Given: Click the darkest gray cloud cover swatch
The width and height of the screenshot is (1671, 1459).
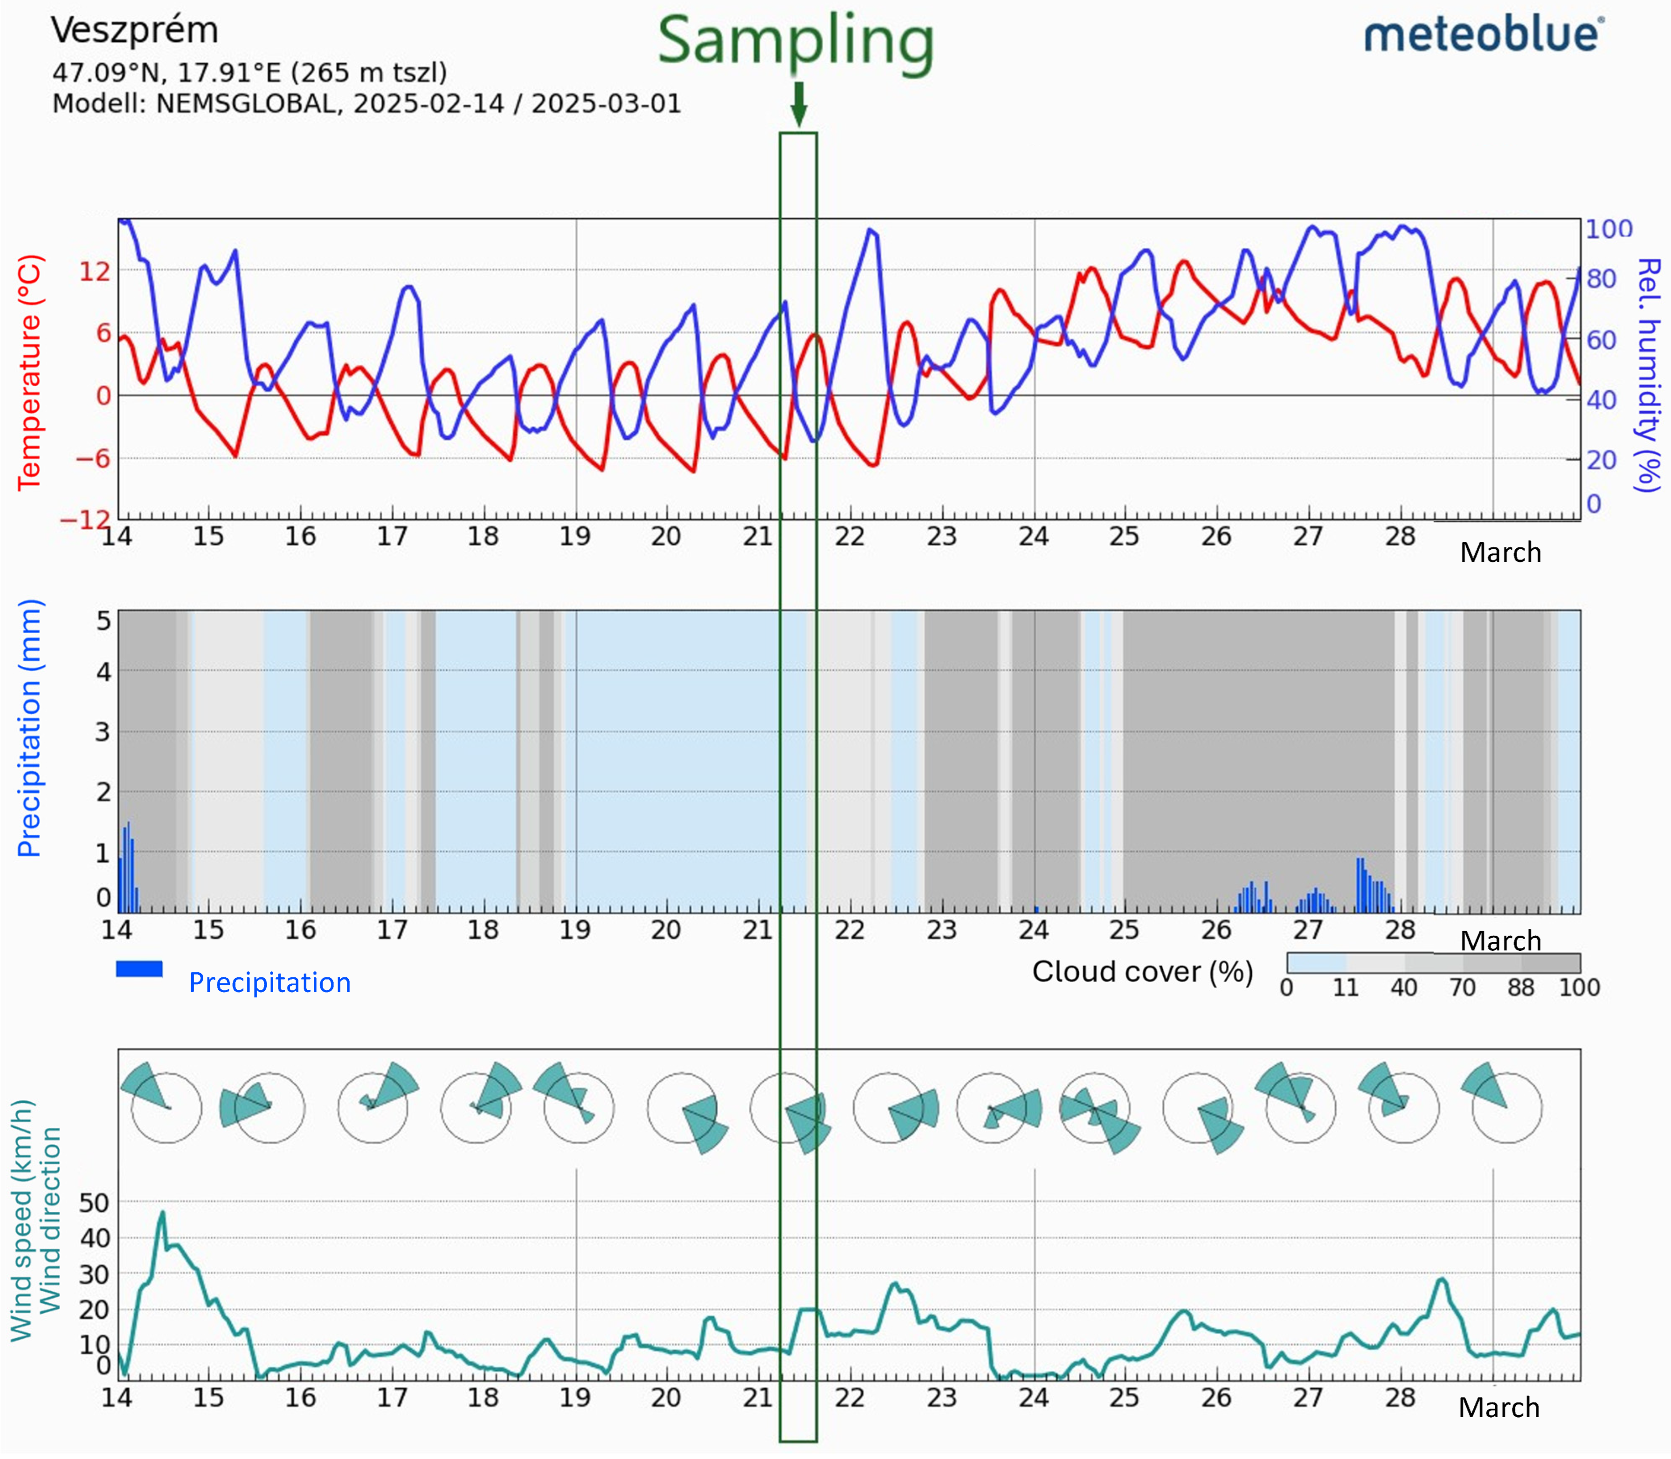Looking at the screenshot, I should coord(1551,963).
